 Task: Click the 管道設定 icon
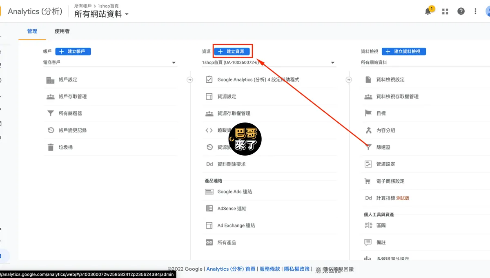pos(368,164)
